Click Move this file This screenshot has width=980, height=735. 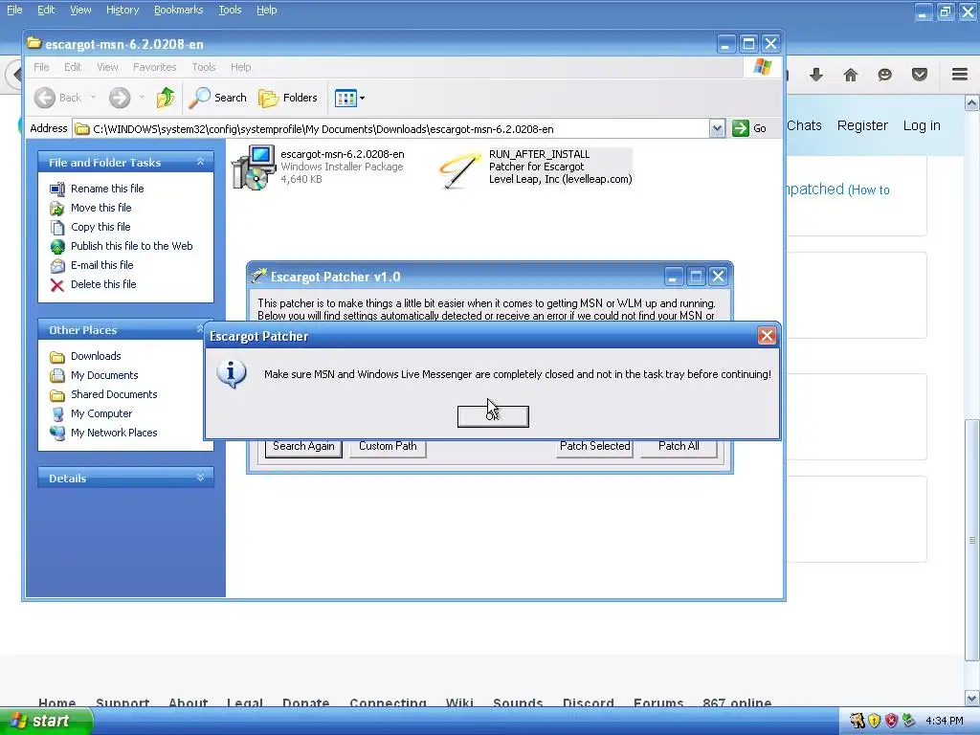(100, 208)
